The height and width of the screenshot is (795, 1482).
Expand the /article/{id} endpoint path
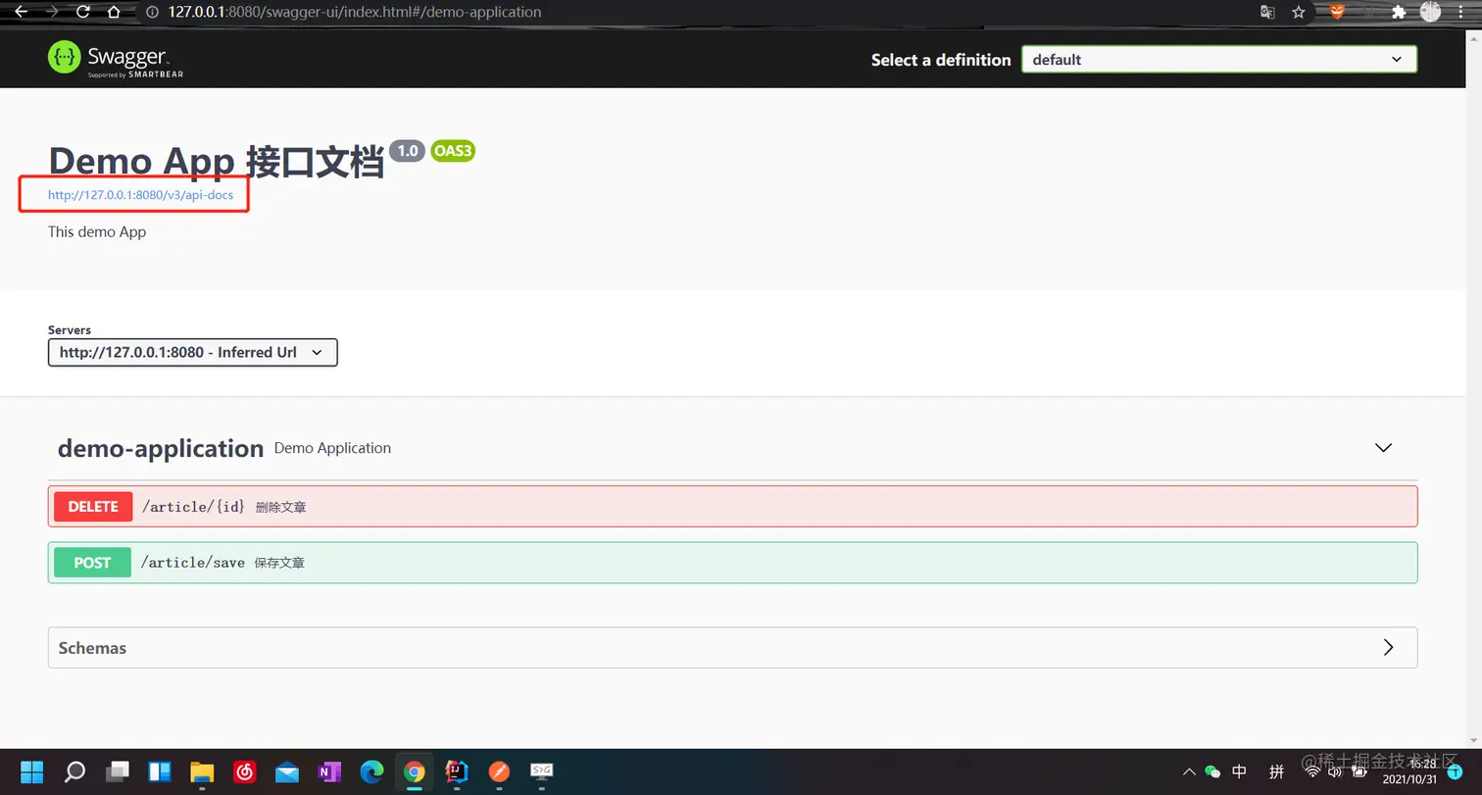click(x=193, y=507)
